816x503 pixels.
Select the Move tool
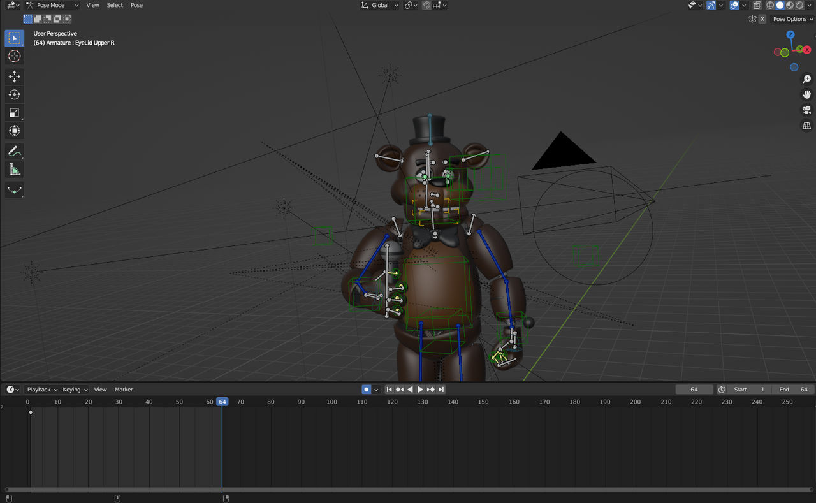click(x=14, y=77)
